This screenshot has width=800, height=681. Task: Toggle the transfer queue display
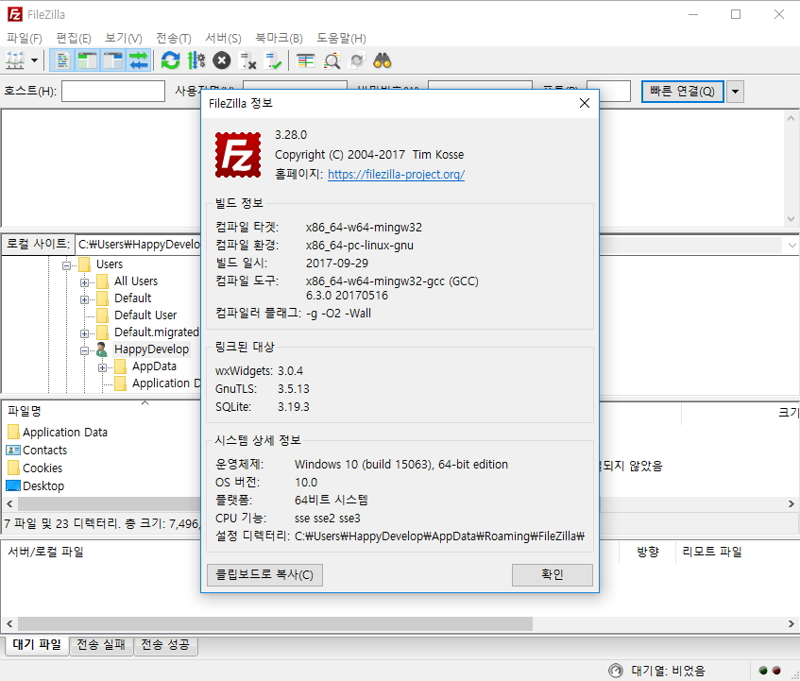tap(138, 60)
